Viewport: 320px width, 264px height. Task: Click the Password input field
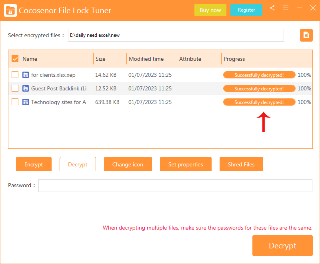[175, 186]
